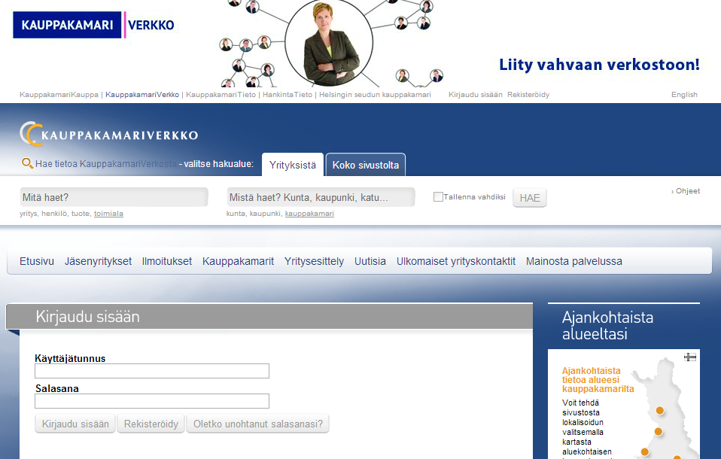This screenshot has width=721, height=459.
Task: Click Kirjaudu sisään link in top bar
Action: (x=476, y=95)
